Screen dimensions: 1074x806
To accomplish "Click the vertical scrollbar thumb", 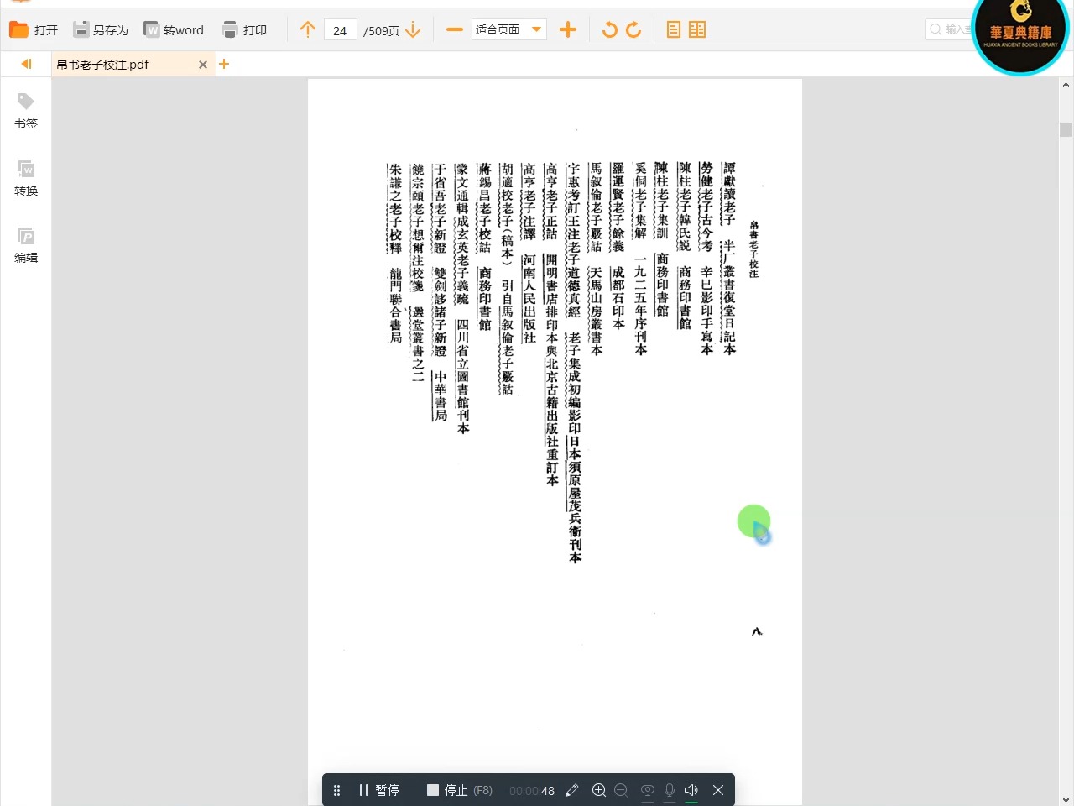I will [1066, 129].
